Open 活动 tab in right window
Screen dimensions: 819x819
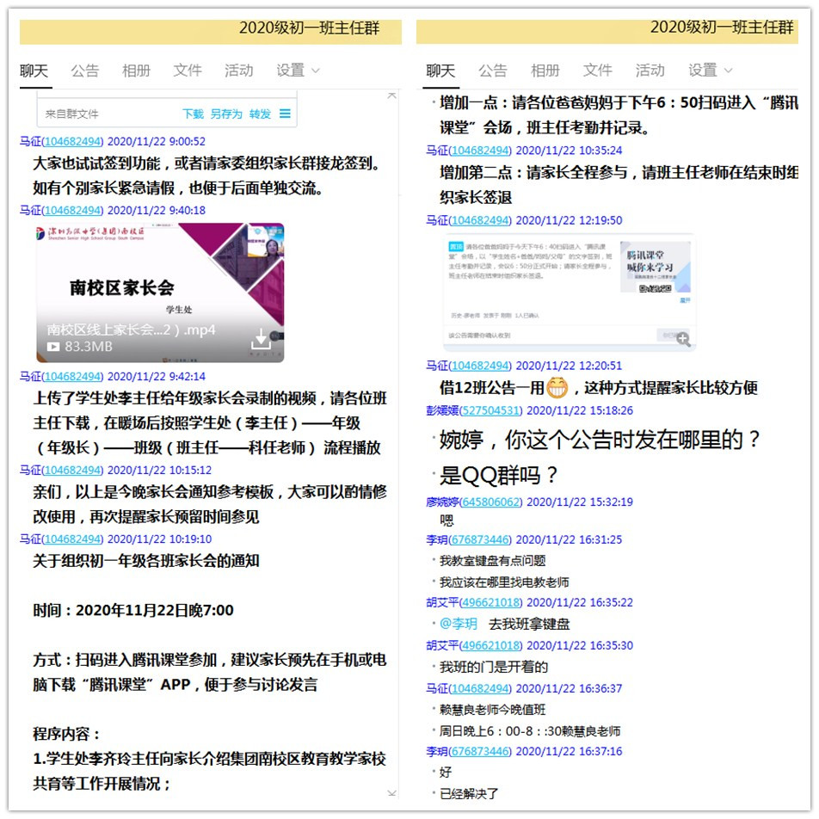pyautogui.click(x=650, y=71)
